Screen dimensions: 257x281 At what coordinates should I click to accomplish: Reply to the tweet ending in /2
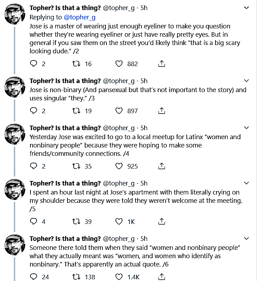click(34, 64)
